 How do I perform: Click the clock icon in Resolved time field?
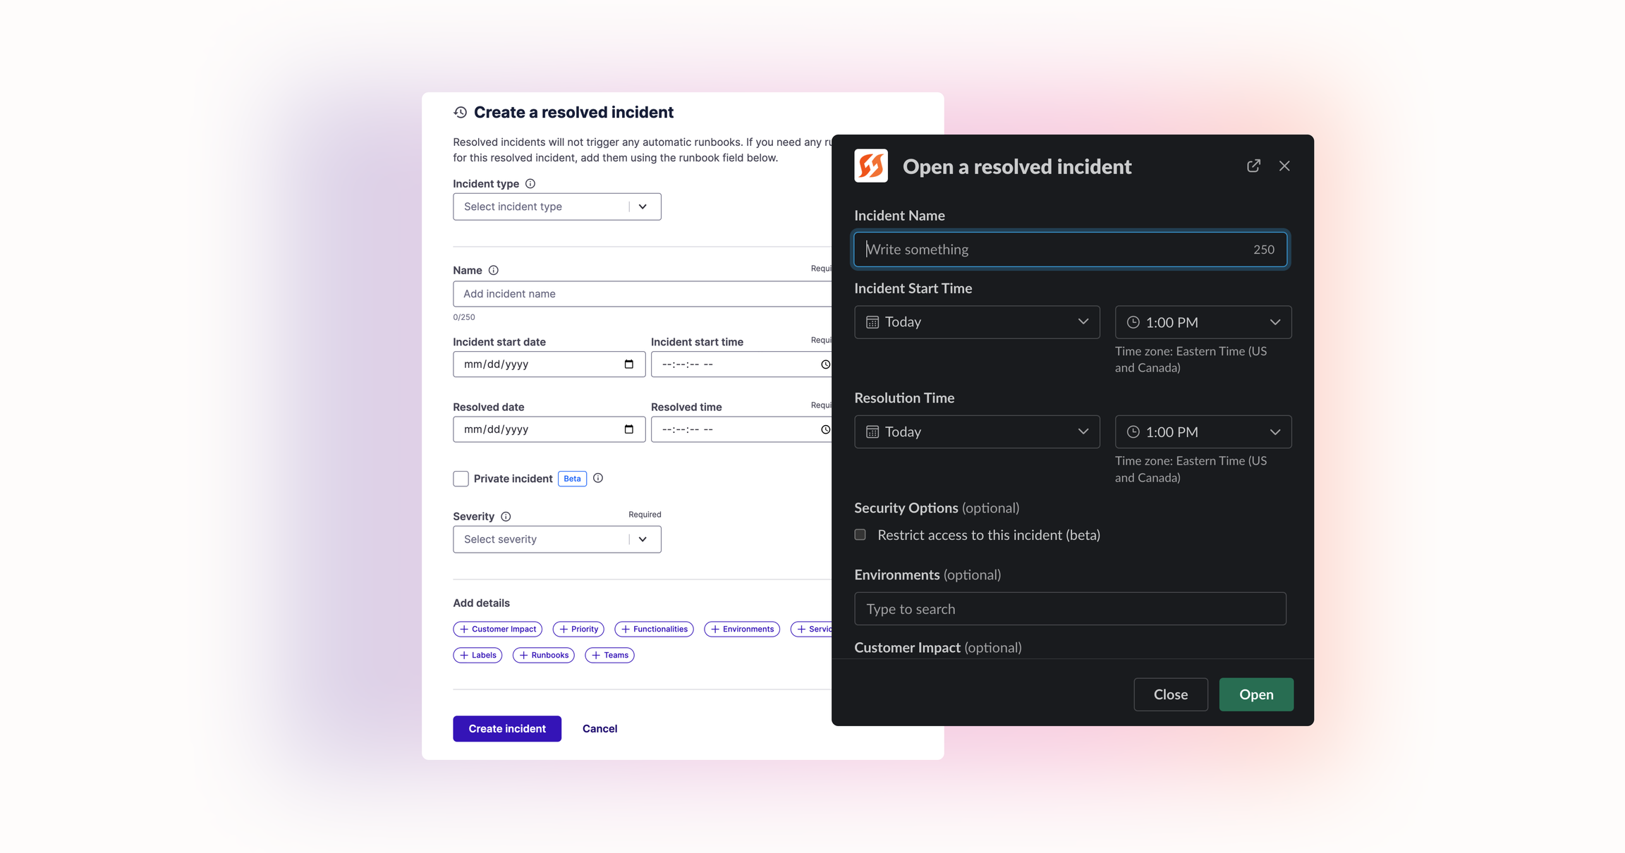(825, 429)
